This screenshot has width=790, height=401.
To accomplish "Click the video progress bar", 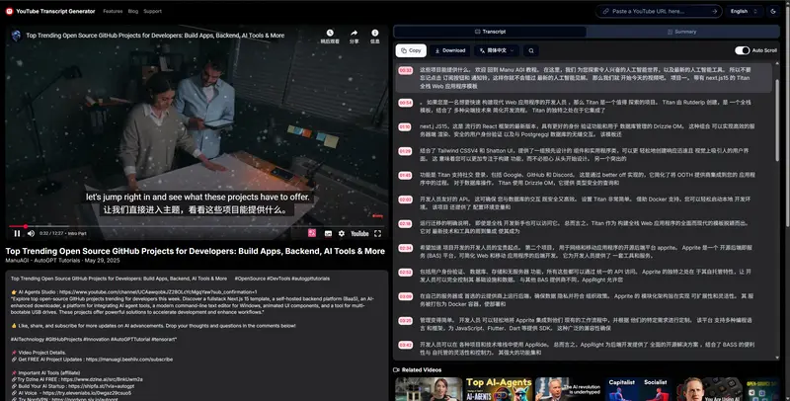I will pyautogui.click(x=197, y=226).
